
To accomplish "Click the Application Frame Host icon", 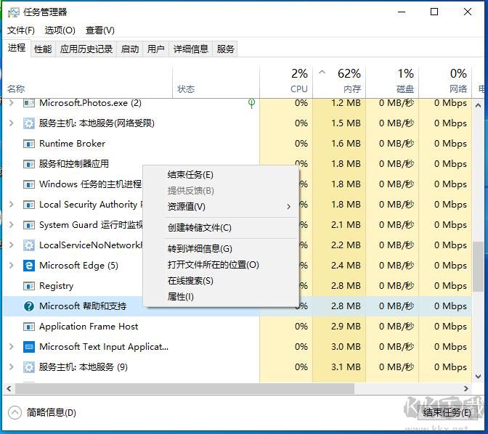I will pyautogui.click(x=29, y=327).
